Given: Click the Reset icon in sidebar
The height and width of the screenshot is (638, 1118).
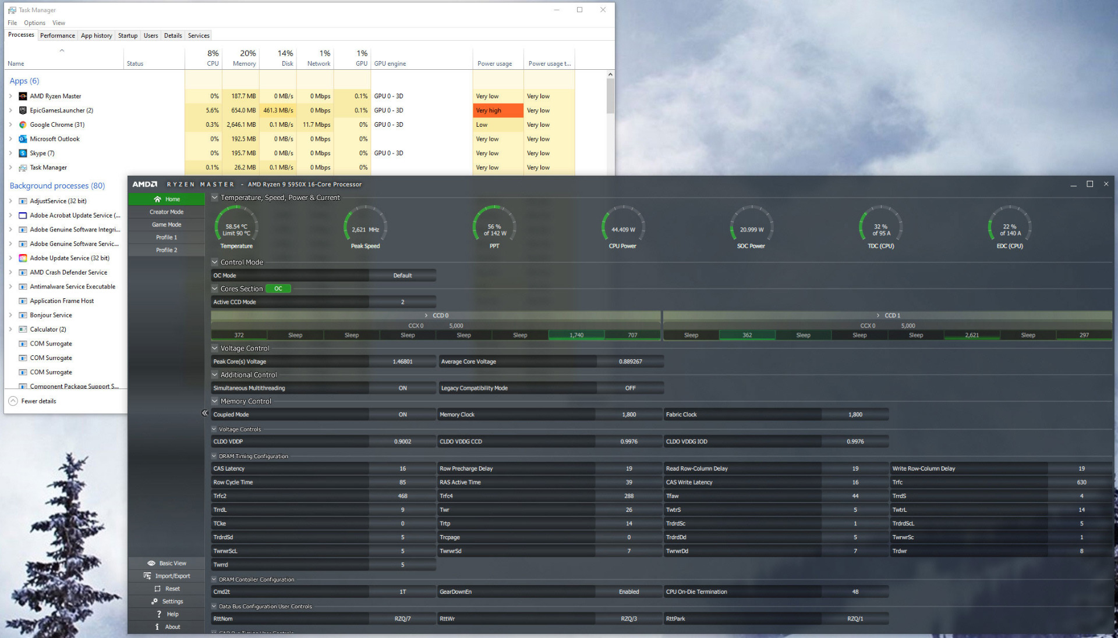Looking at the screenshot, I should pos(157,589).
